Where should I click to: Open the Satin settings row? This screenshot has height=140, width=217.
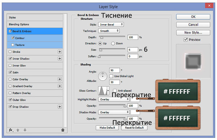point(35,73)
